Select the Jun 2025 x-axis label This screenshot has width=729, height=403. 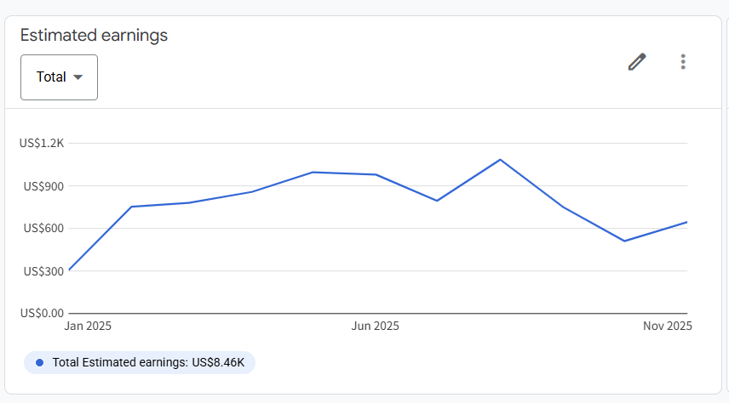[376, 326]
